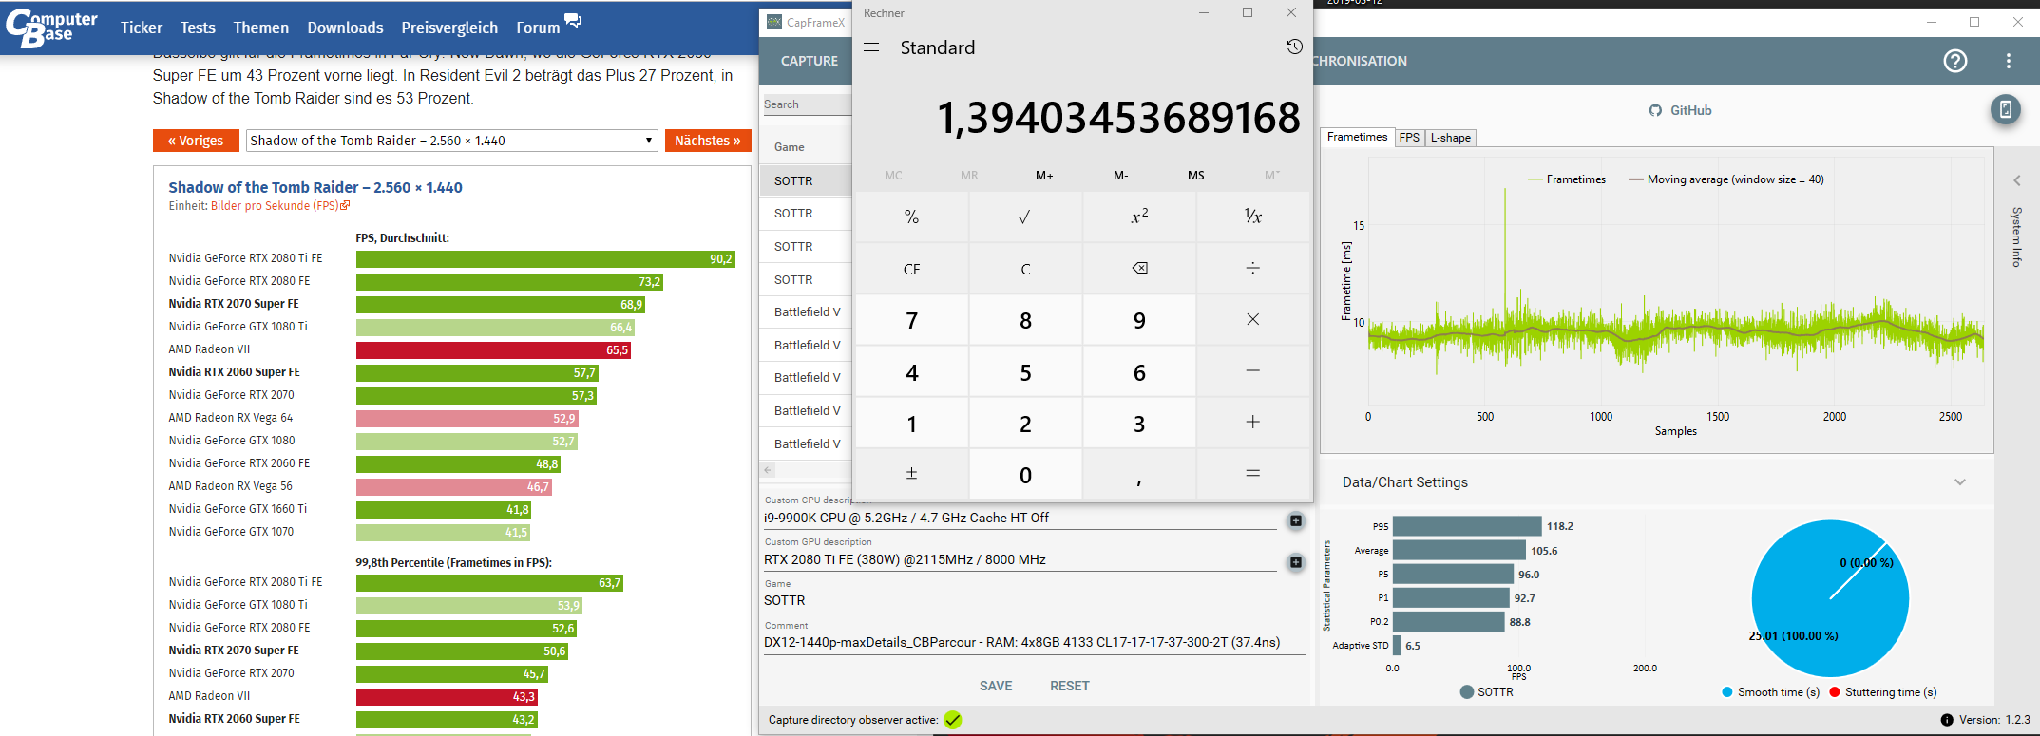Open ComputerBase forum speech bubble icon
The image size is (2040, 736).
573,20
